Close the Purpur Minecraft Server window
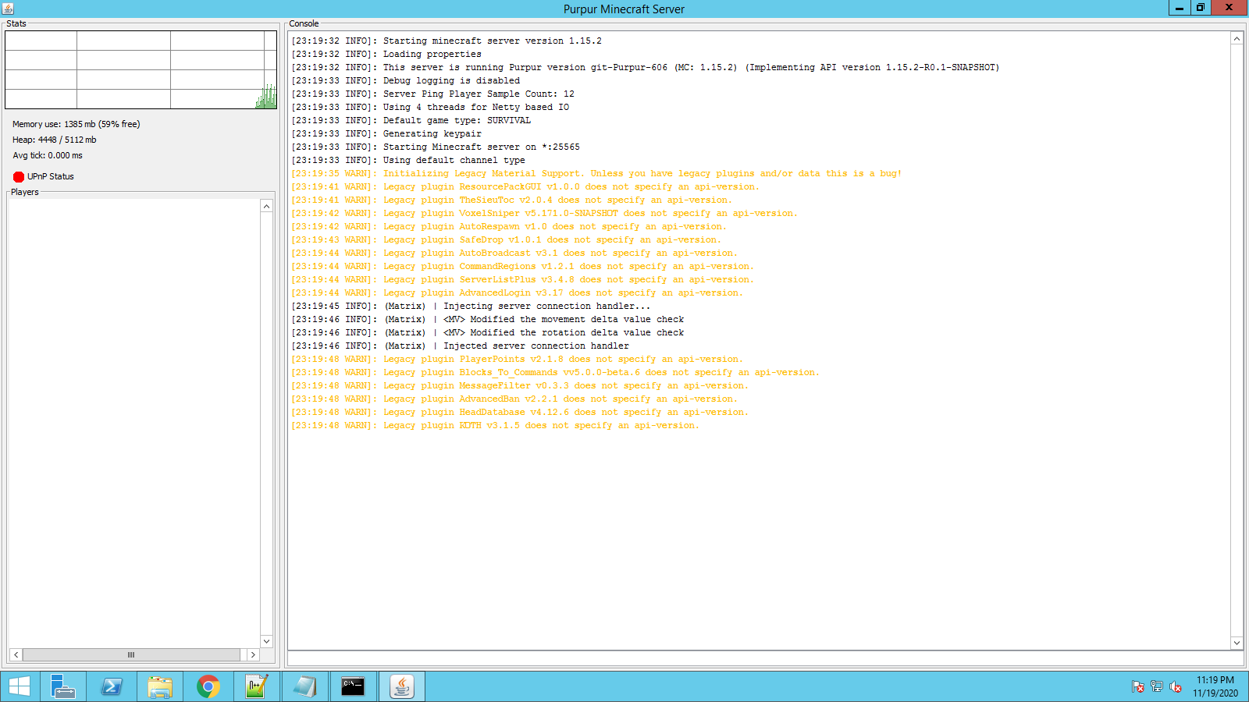 (1229, 8)
